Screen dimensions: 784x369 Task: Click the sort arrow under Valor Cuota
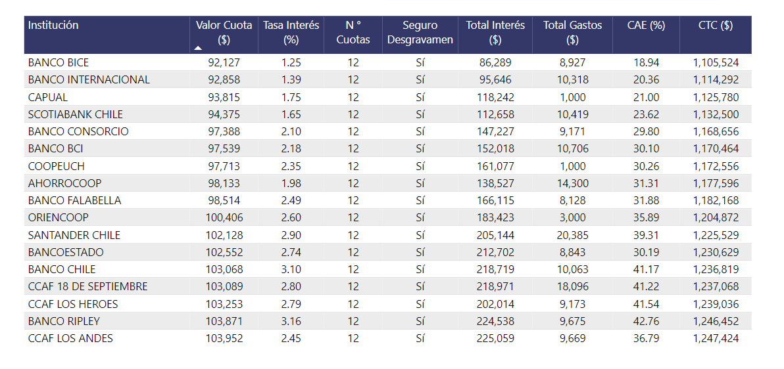click(198, 48)
